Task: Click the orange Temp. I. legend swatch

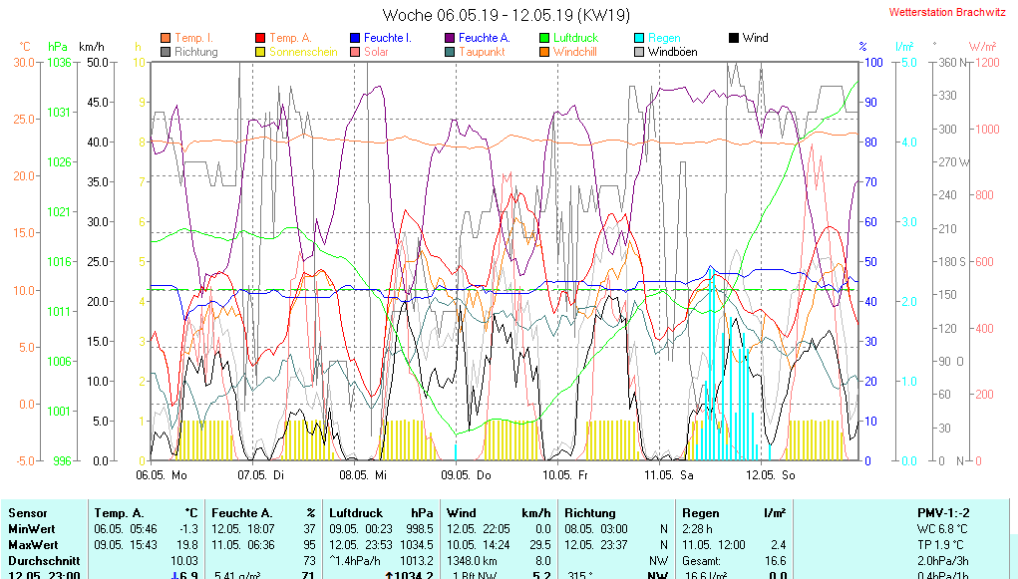Action: tap(166, 38)
